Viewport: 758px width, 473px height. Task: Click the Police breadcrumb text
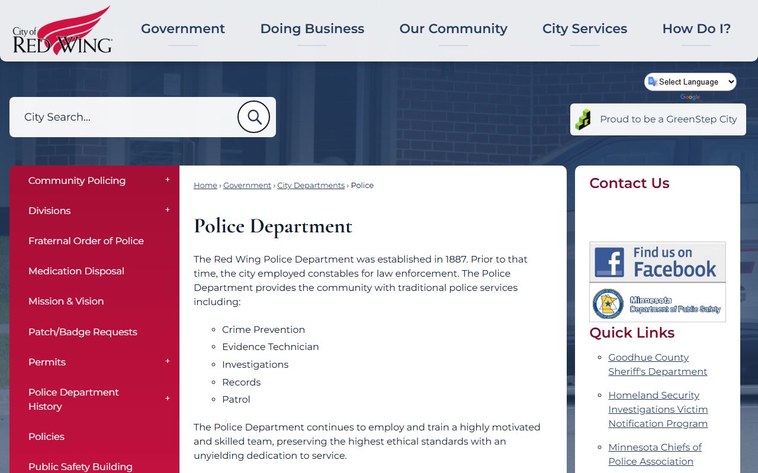point(362,186)
